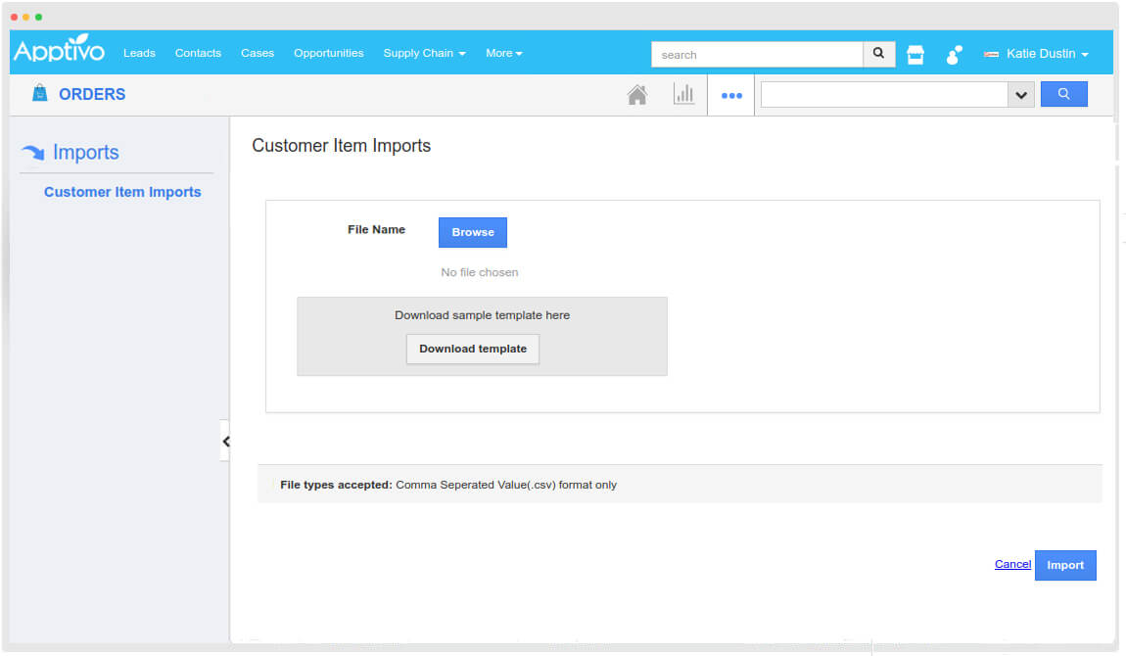Click the Imports arrow icon in the sidebar
This screenshot has width=1126, height=656.
click(30, 151)
